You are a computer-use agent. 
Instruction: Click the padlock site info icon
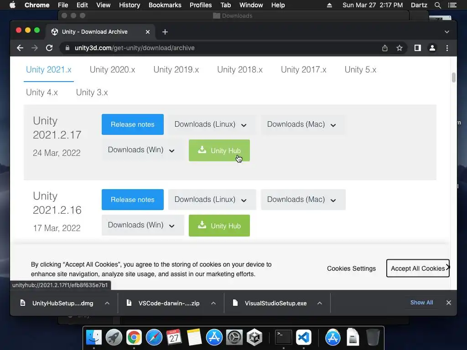click(x=67, y=48)
